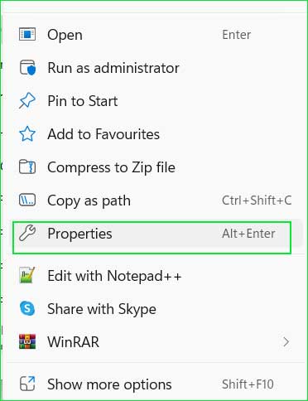Click the Copy as path icon
Image resolution: width=308 pixels, height=401 pixels.
point(27,200)
